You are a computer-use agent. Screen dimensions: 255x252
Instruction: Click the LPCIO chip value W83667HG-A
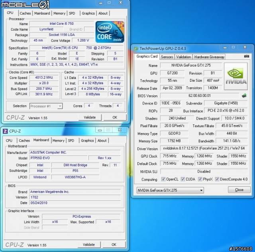tap(75, 177)
